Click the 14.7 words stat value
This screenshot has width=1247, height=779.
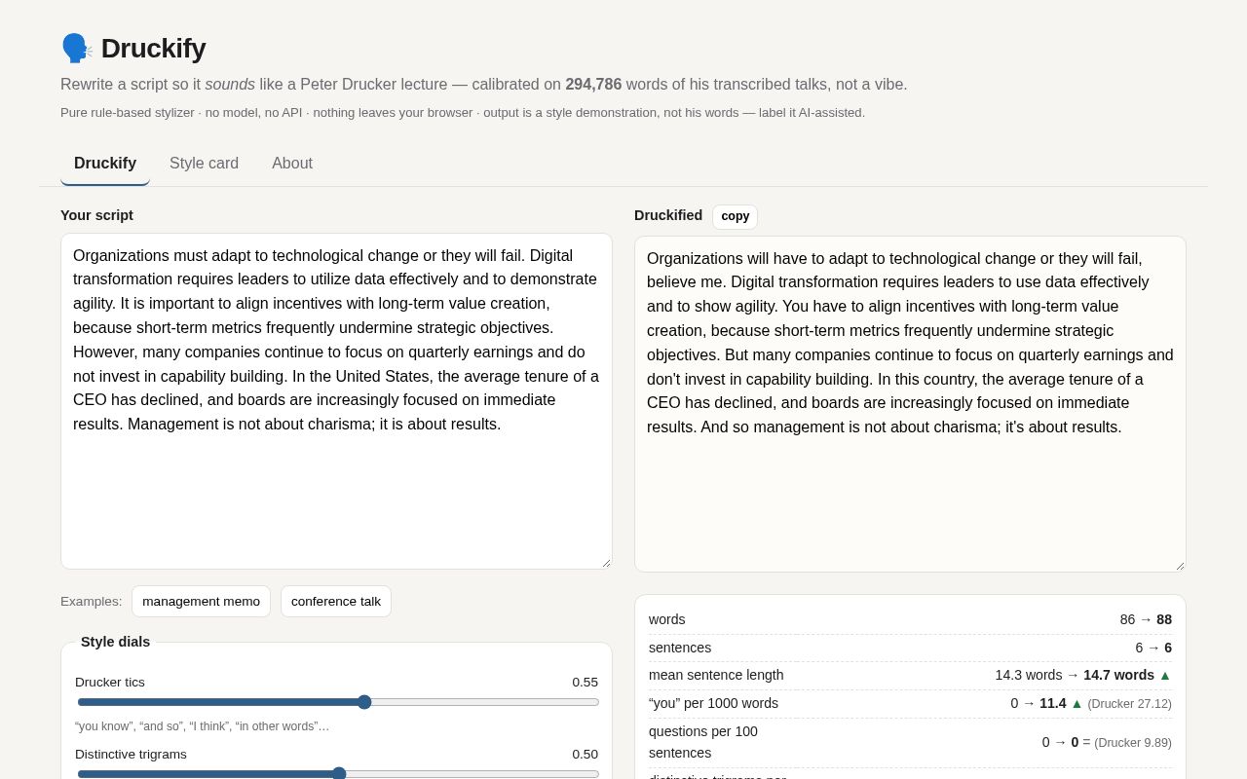click(1118, 675)
